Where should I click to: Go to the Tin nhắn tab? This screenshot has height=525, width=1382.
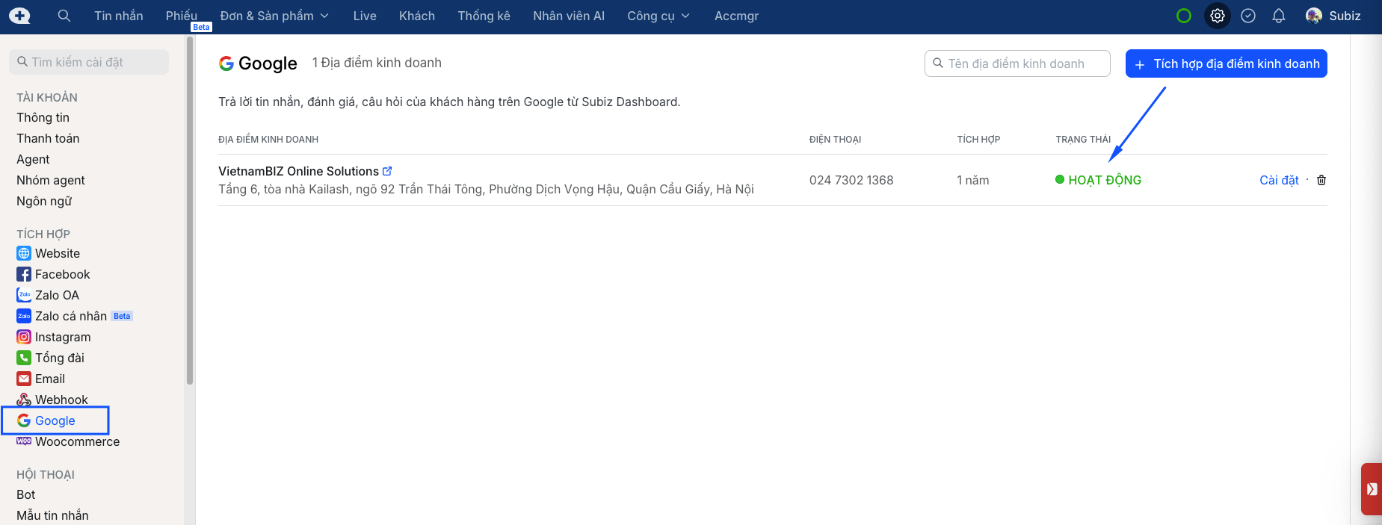(118, 16)
